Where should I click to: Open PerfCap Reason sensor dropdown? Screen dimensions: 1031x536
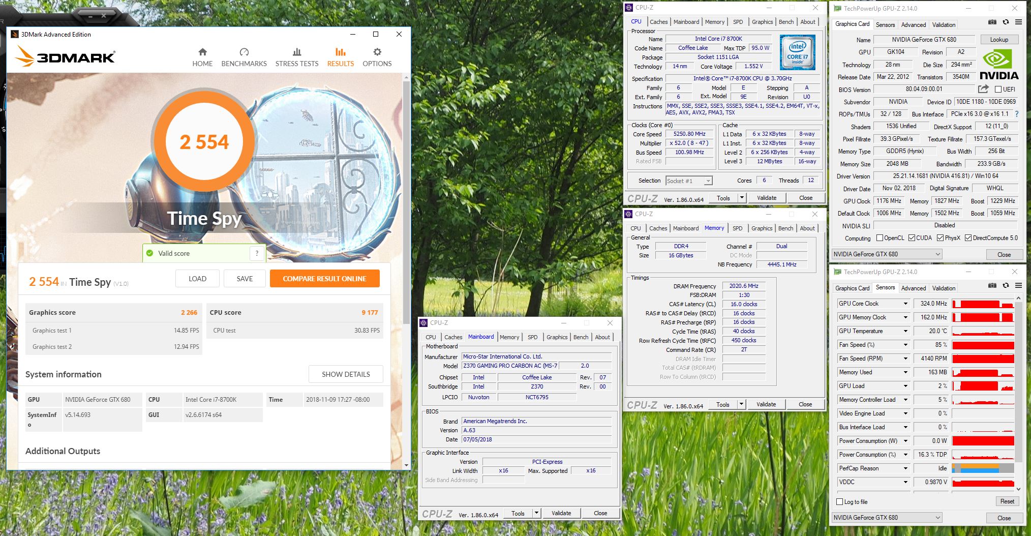(x=905, y=468)
